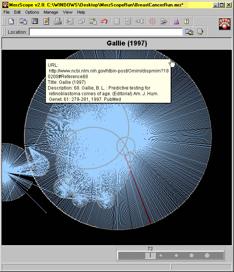Click the Print icon in toolbar

coord(58,21)
